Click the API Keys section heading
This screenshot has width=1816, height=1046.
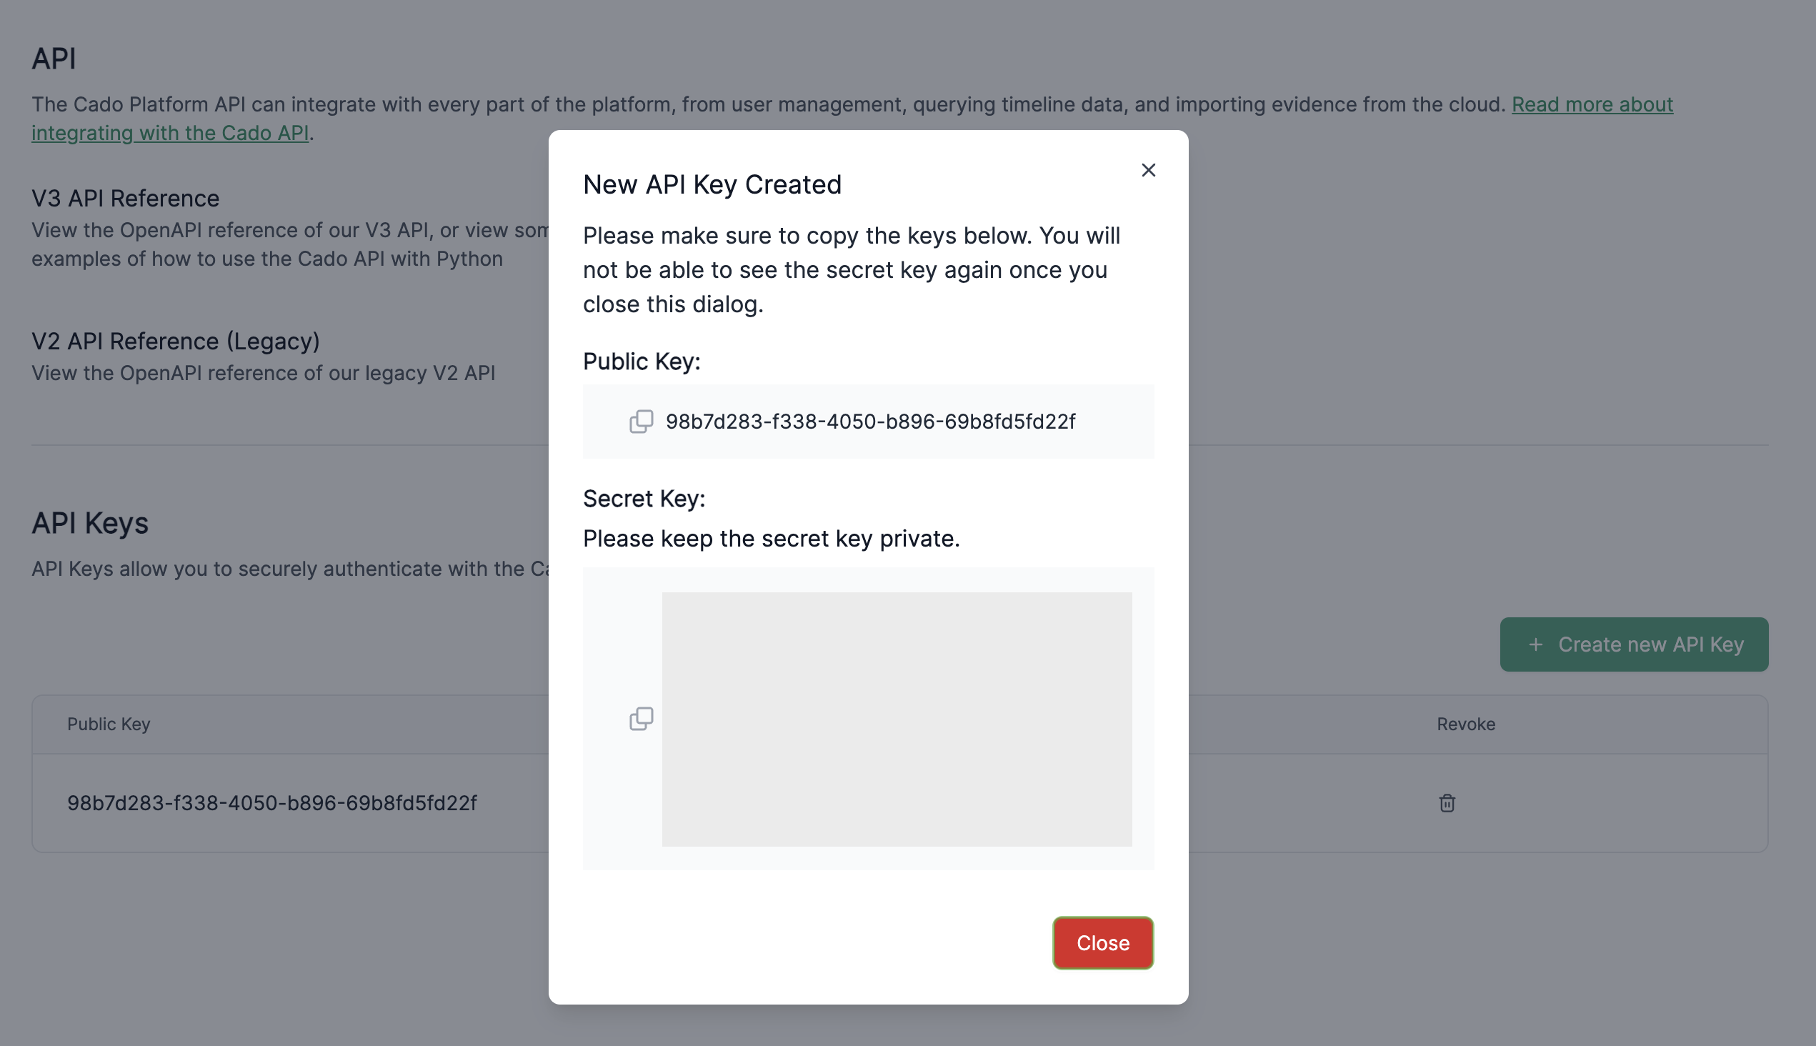(90, 522)
